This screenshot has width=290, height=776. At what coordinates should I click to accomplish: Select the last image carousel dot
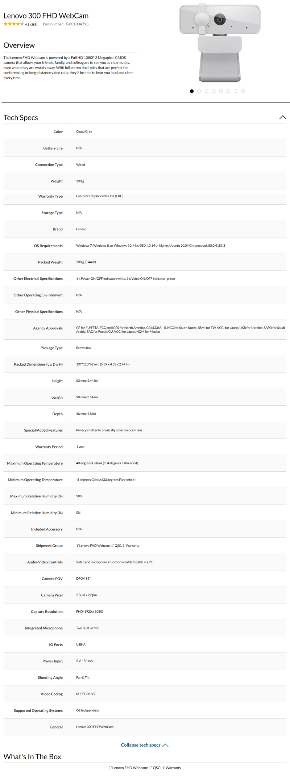pos(243,91)
